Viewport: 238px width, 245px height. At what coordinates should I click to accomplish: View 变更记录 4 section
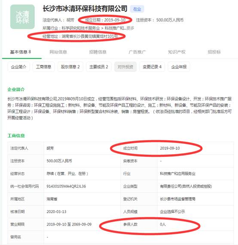(x=152, y=67)
